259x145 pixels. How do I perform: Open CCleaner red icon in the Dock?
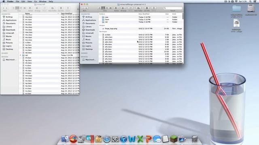(73, 139)
